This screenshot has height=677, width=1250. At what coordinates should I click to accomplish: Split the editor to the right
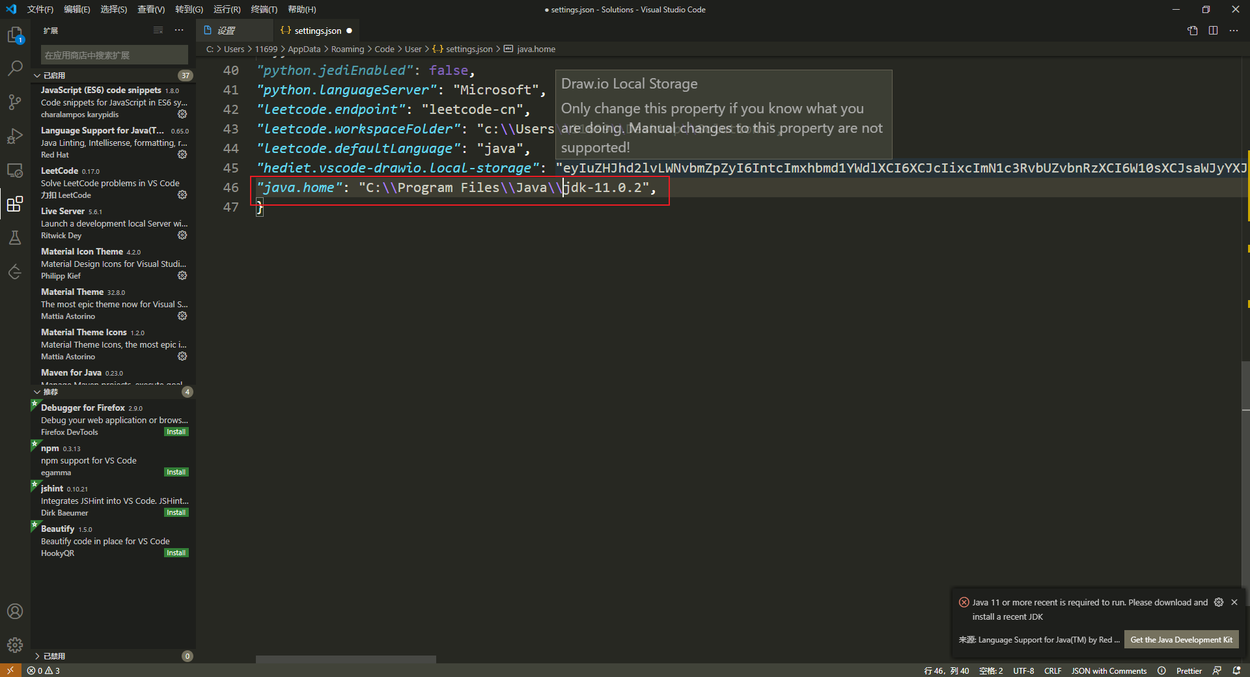1214,31
